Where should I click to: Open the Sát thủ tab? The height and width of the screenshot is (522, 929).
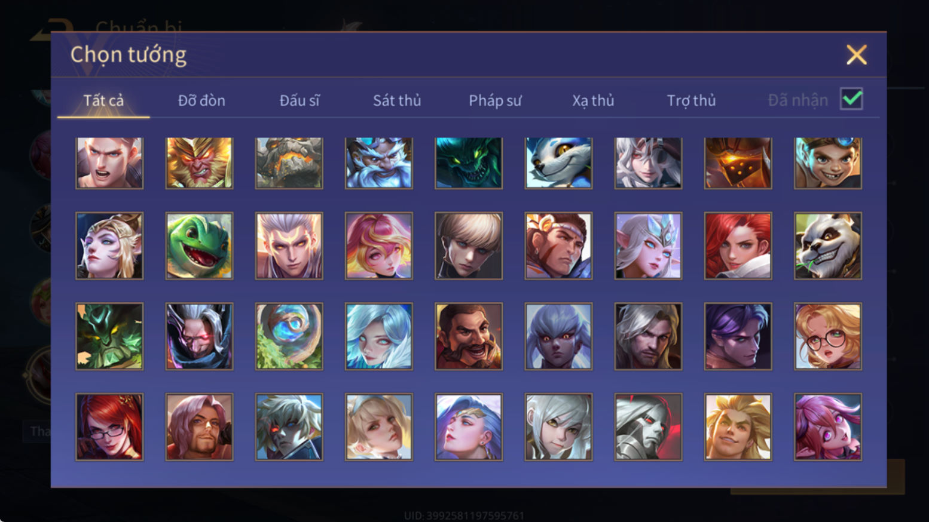[397, 100]
